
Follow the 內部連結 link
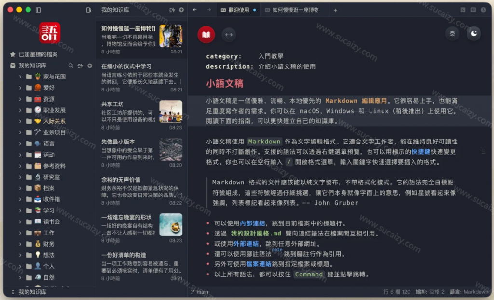[252, 223]
